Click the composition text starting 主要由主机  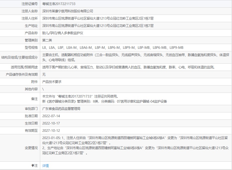[x=136, y=57]
